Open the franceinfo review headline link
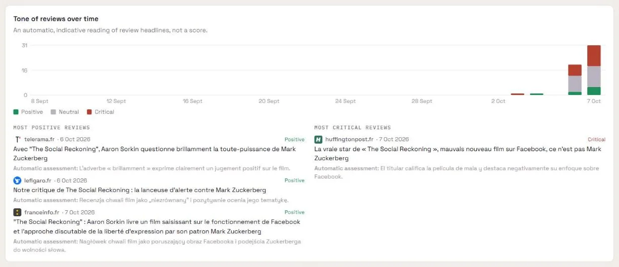Screen dimensions: 619x267 point(157,227)
